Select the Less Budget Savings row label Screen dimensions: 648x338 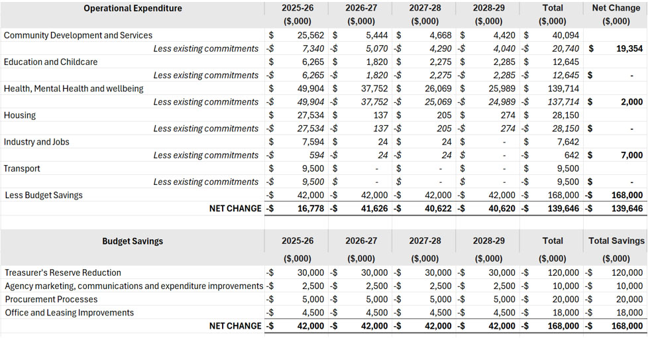click(x=44, y=195)
